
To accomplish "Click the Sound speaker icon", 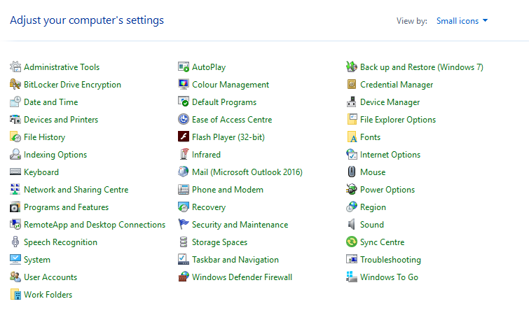I will [x=352, y=224].
